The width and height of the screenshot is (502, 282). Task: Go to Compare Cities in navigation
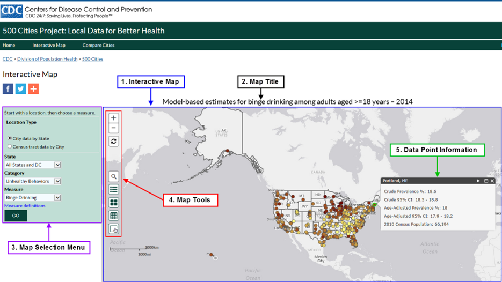98,45
